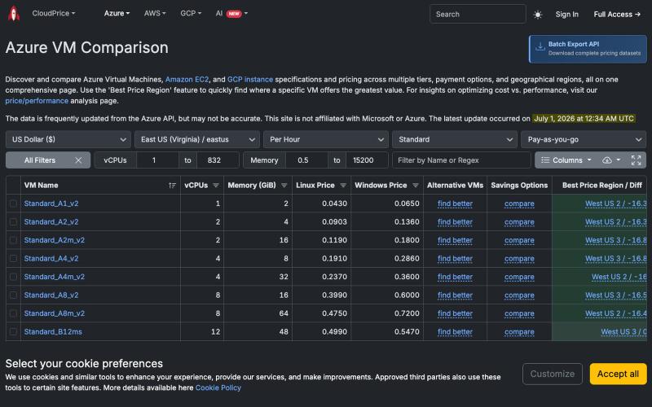The width and height of the screenshot is (652, 407).
Task: Check the Standard_A2m_v2 row checkbox
Action: [13, 240]
